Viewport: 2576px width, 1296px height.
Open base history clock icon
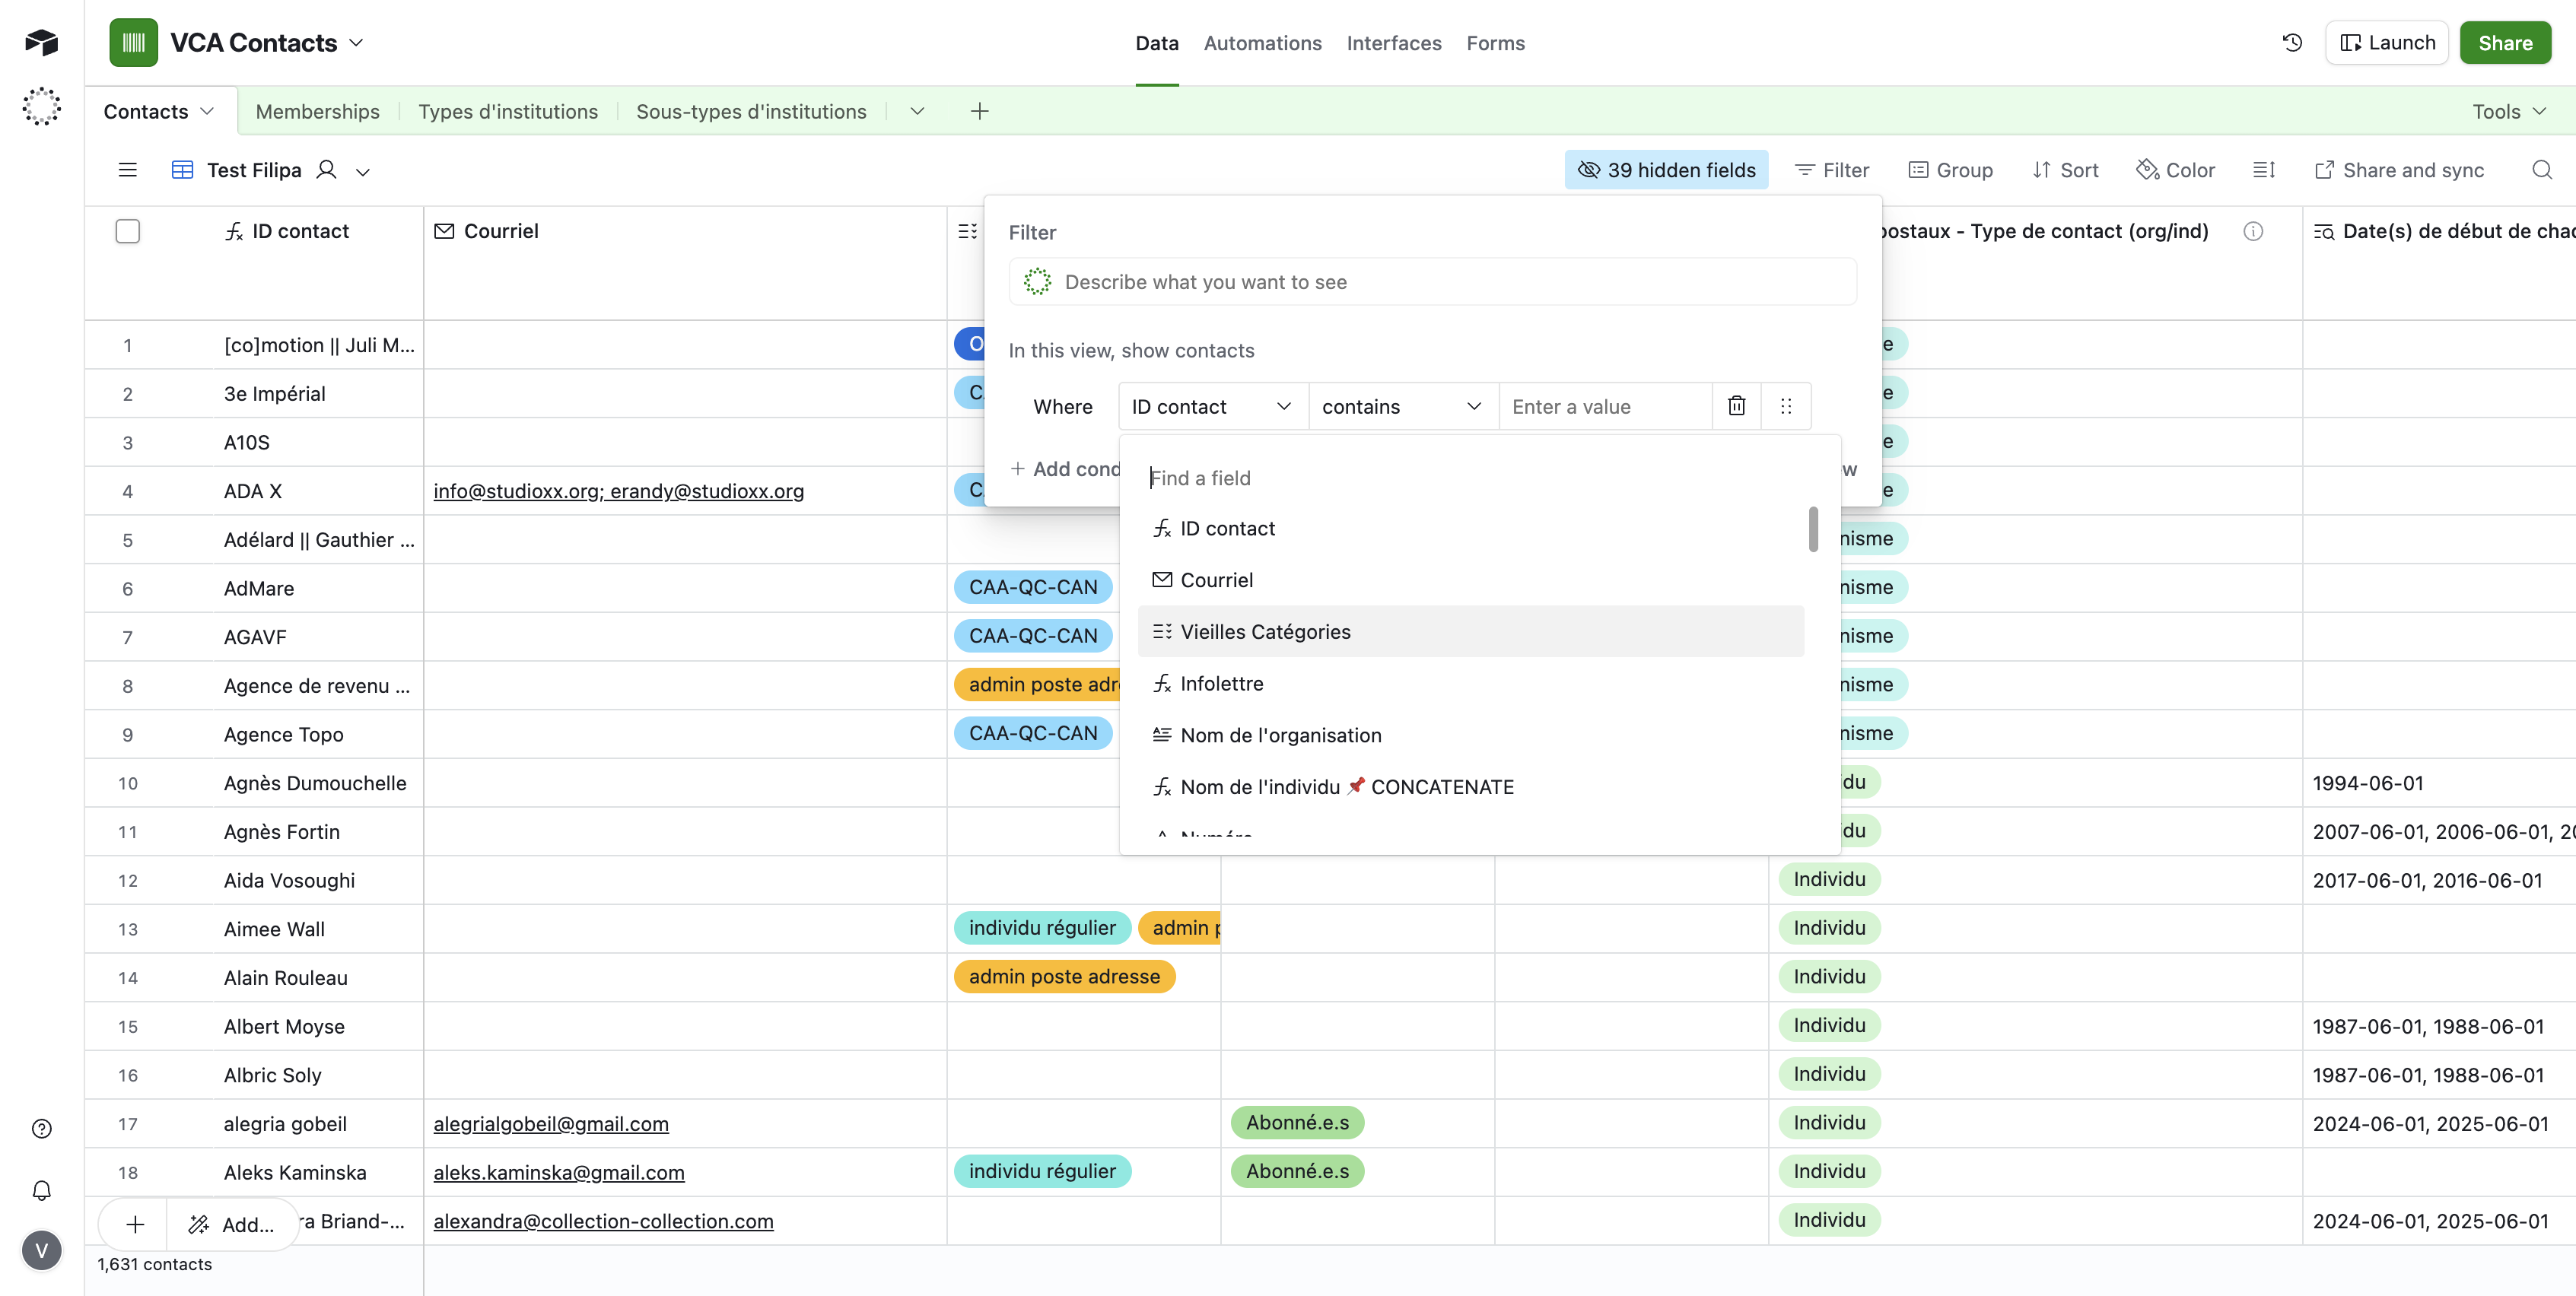click(x=2292, y=43)
